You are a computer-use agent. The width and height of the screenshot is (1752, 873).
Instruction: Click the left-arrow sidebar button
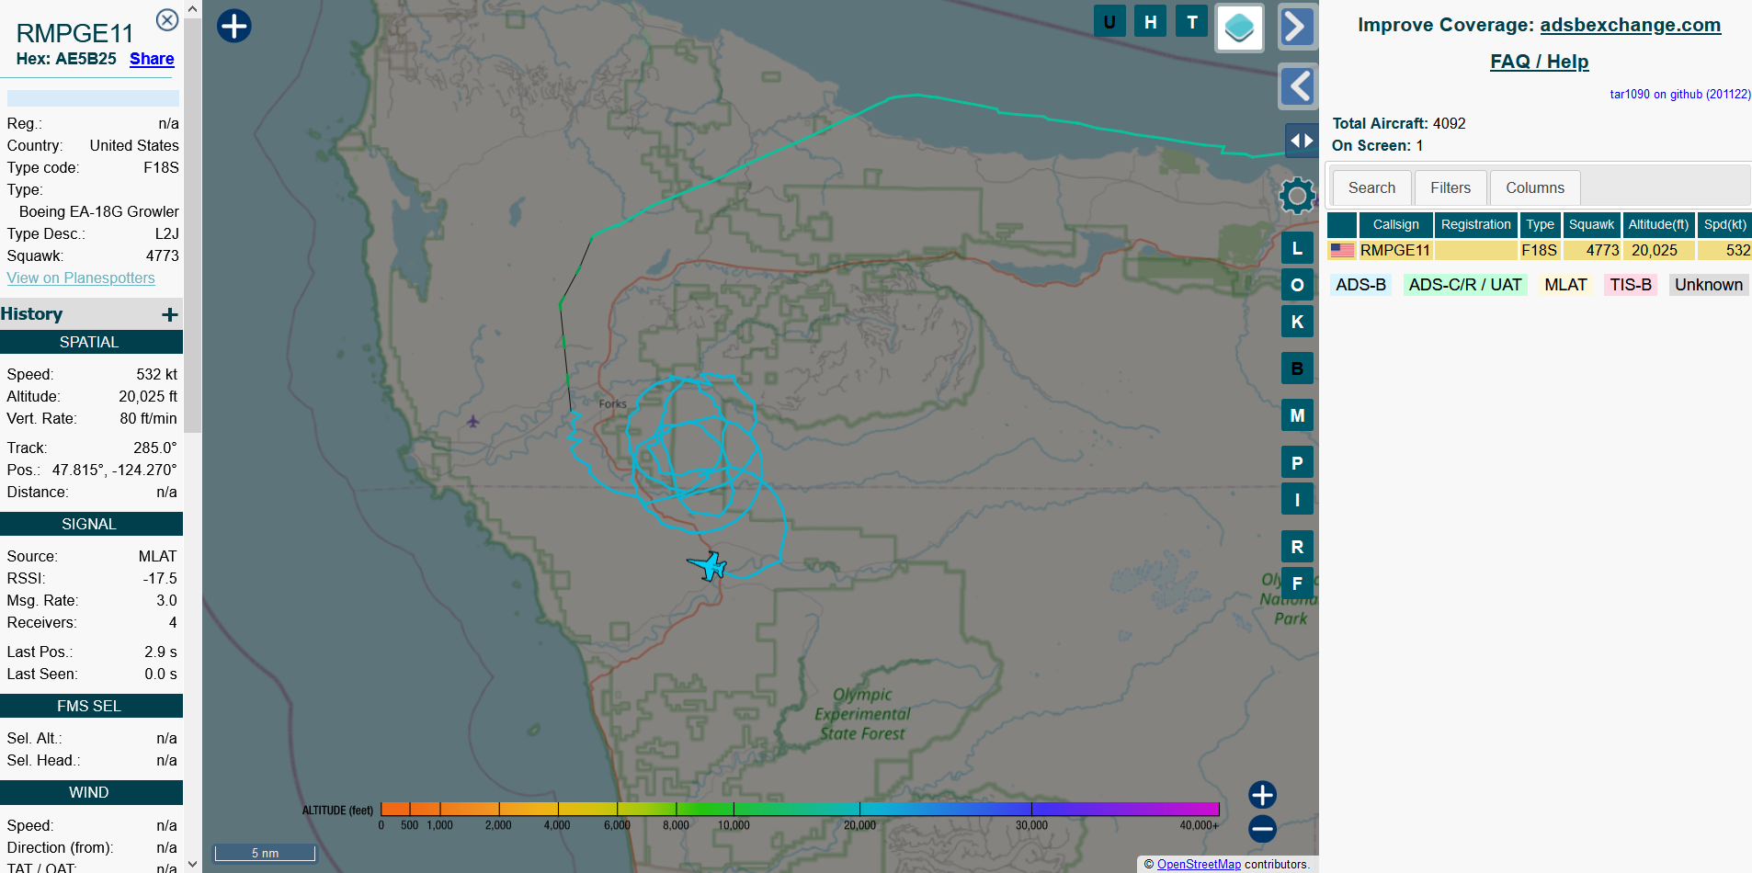click(x=1297, y=87)
